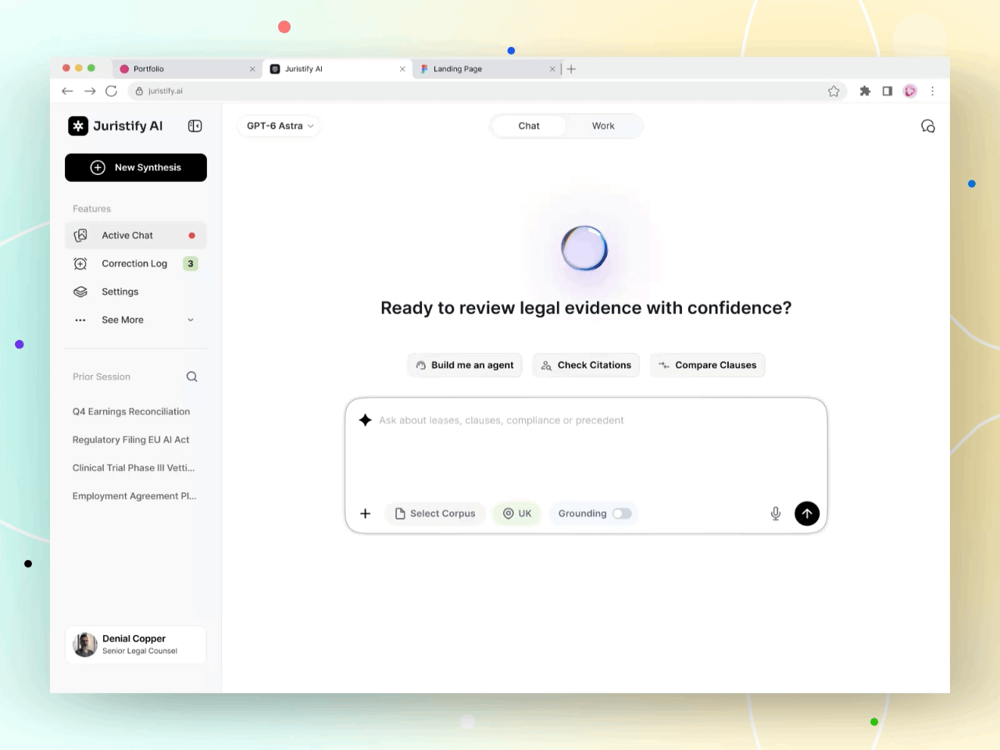Expand the See More section
The width and height of the screenshot is (1000, 750).
point(136,320)
